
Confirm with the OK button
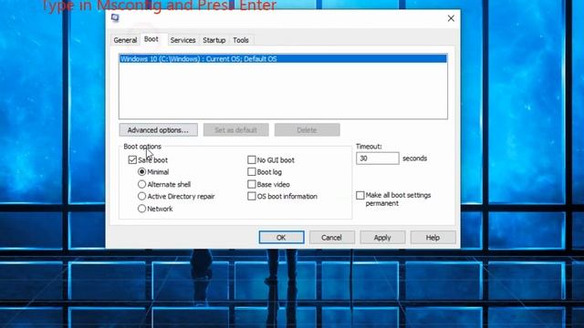tap(282, 237)
